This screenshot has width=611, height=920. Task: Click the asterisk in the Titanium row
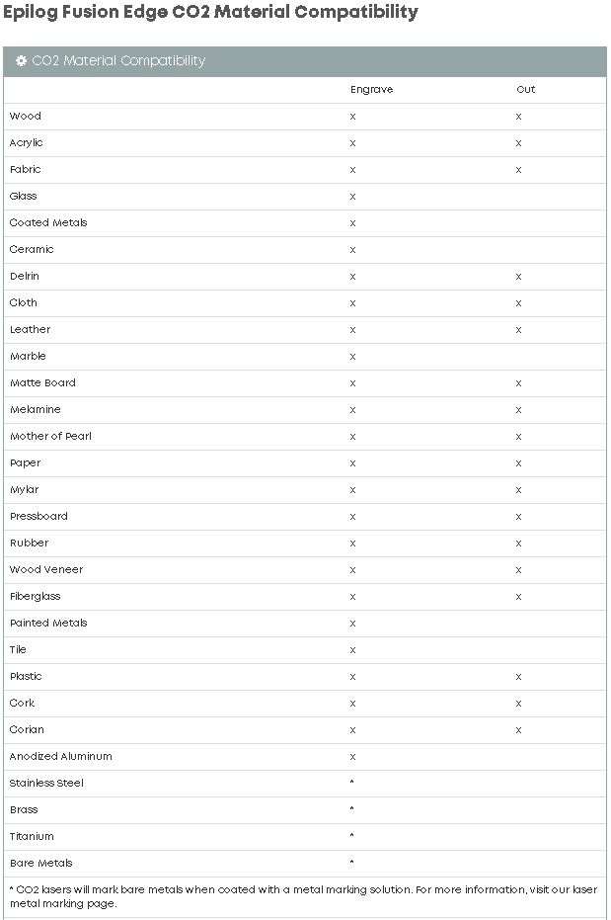tap(351, 836)
